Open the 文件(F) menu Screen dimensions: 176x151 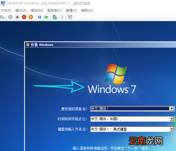pyautogui.click(x=6, y=11)
